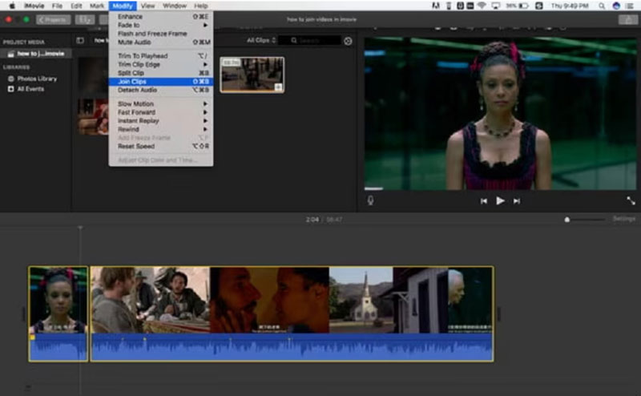Screen dimensions: 641x396
Task: Open the share/export button in toolbar
Action: (x=628, y=19)
